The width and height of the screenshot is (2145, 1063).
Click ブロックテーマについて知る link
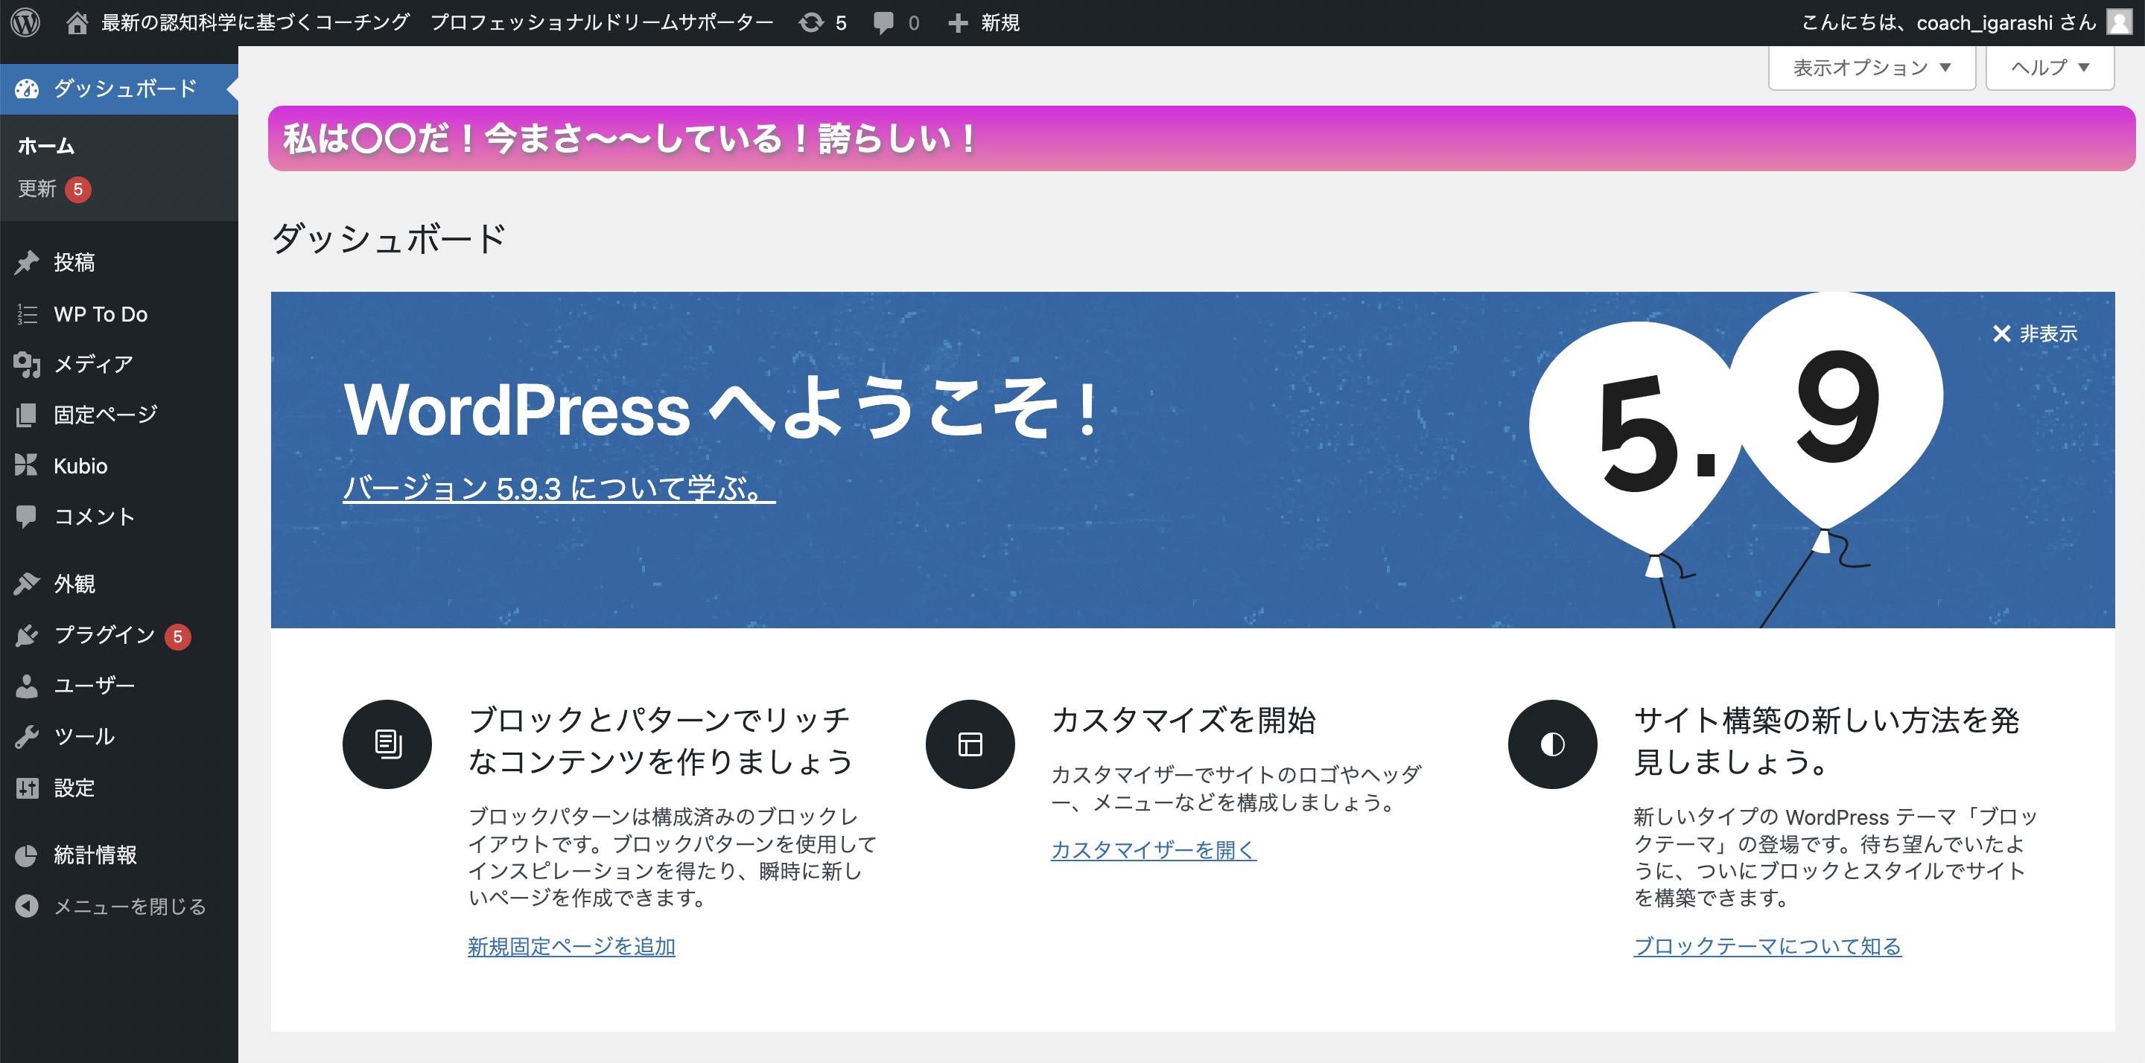point(1767,946)
